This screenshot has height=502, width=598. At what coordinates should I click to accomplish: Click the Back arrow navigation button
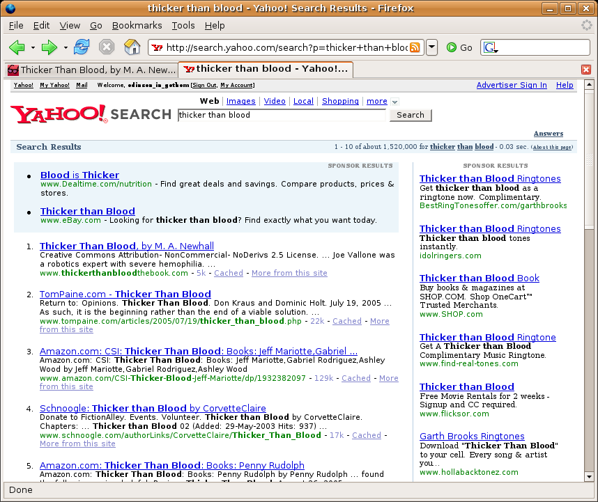tap(17, 47)
